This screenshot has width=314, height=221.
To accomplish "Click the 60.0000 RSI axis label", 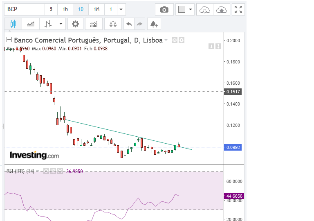I will click(234, 181).
